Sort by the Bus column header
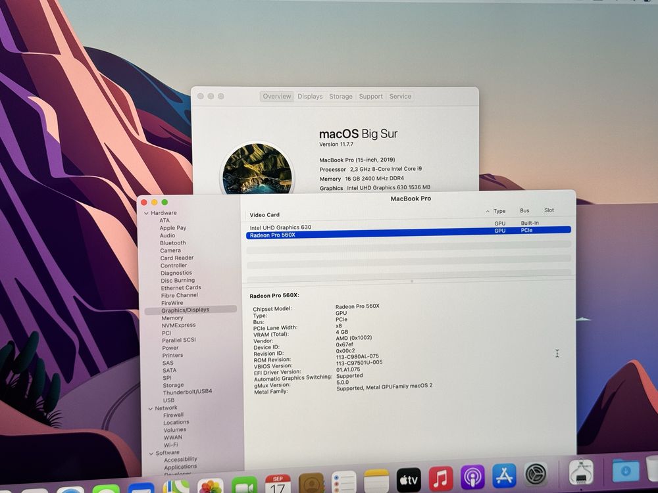 click(524, 210)
